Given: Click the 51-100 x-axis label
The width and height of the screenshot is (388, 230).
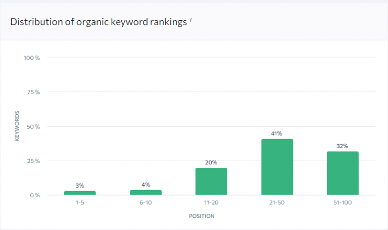Looking at the screenshot, I should click(343, 203).
